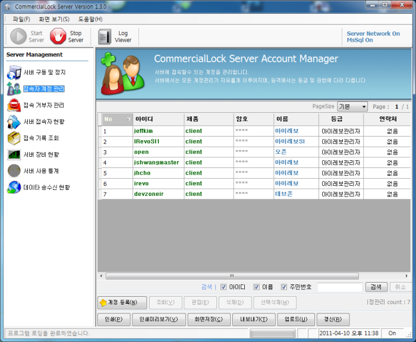Select the IRevoSI1 account id
The image size is (416, 342).
(147, 141)
